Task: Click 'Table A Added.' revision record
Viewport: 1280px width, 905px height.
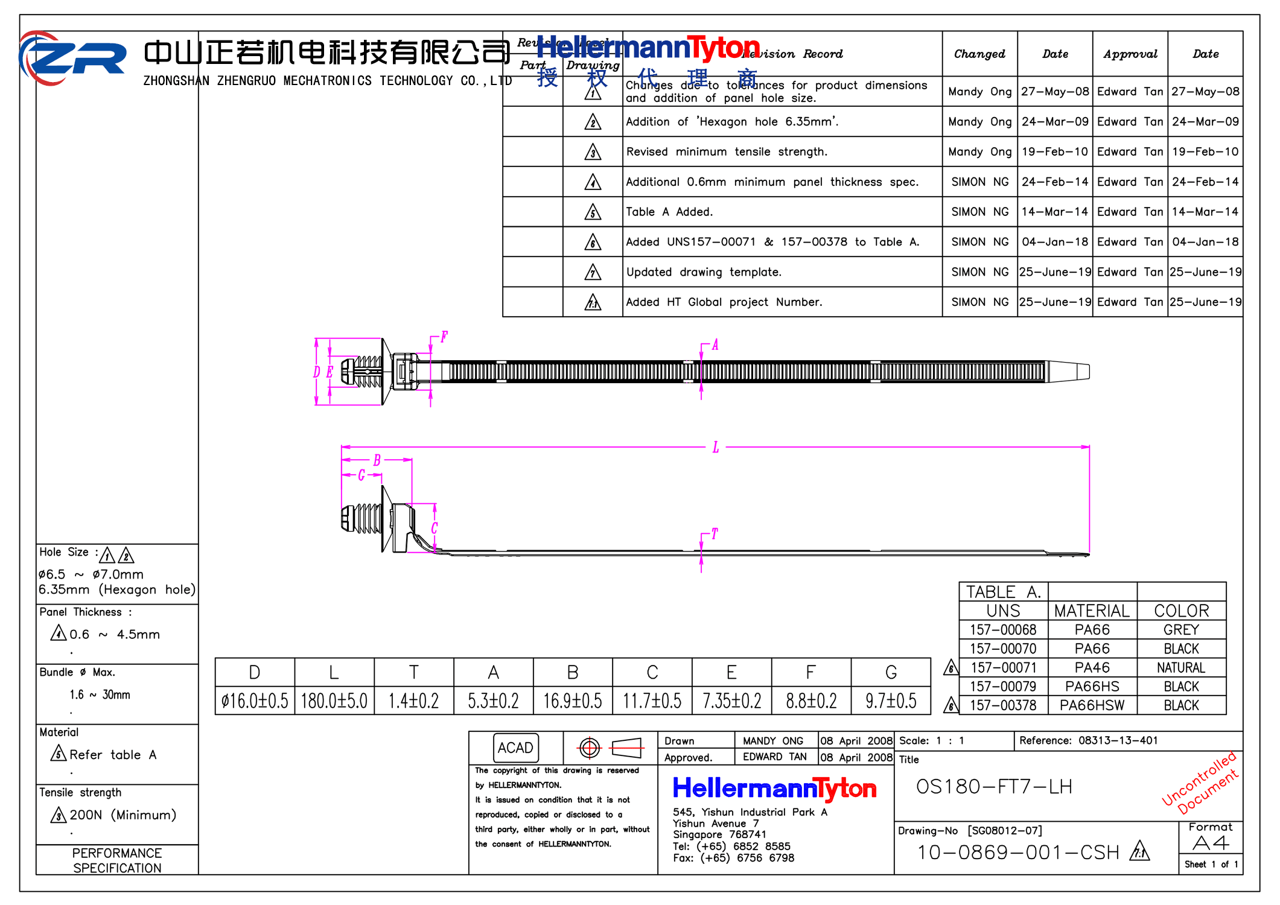Action: [669, 212]
